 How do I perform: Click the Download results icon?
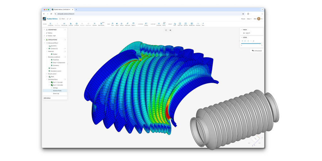[198, 24]
